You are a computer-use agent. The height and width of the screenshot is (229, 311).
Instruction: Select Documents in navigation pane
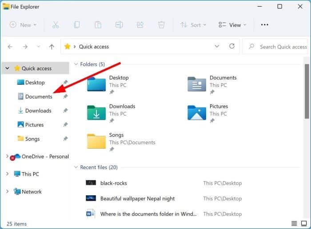click(x=39, y=97)
